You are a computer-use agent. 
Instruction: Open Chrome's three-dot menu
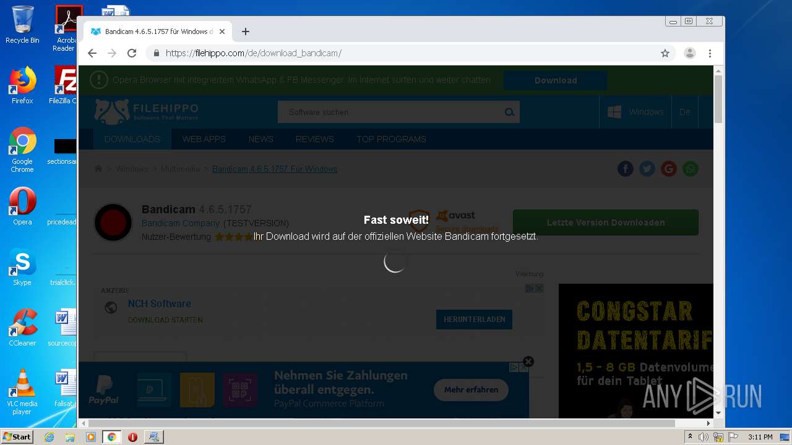(x=710, y=53)
